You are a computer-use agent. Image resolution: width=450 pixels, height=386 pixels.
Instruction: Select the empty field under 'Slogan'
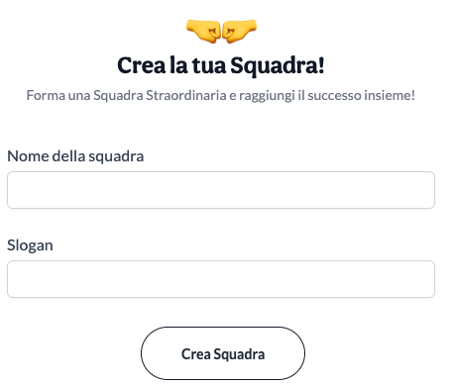click(x=221, y=279)
